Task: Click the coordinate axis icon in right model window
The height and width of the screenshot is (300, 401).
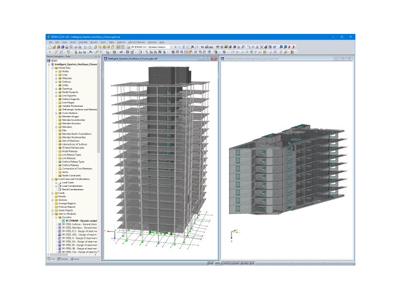Action: click(234, 235)
